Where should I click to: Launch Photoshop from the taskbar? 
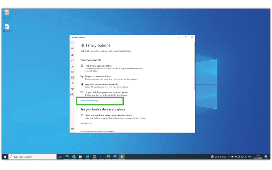click(101, 156)
